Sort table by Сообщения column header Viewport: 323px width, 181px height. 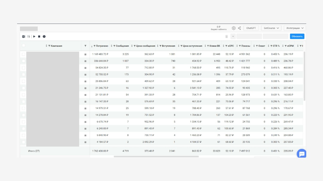[x=122, y=46]
